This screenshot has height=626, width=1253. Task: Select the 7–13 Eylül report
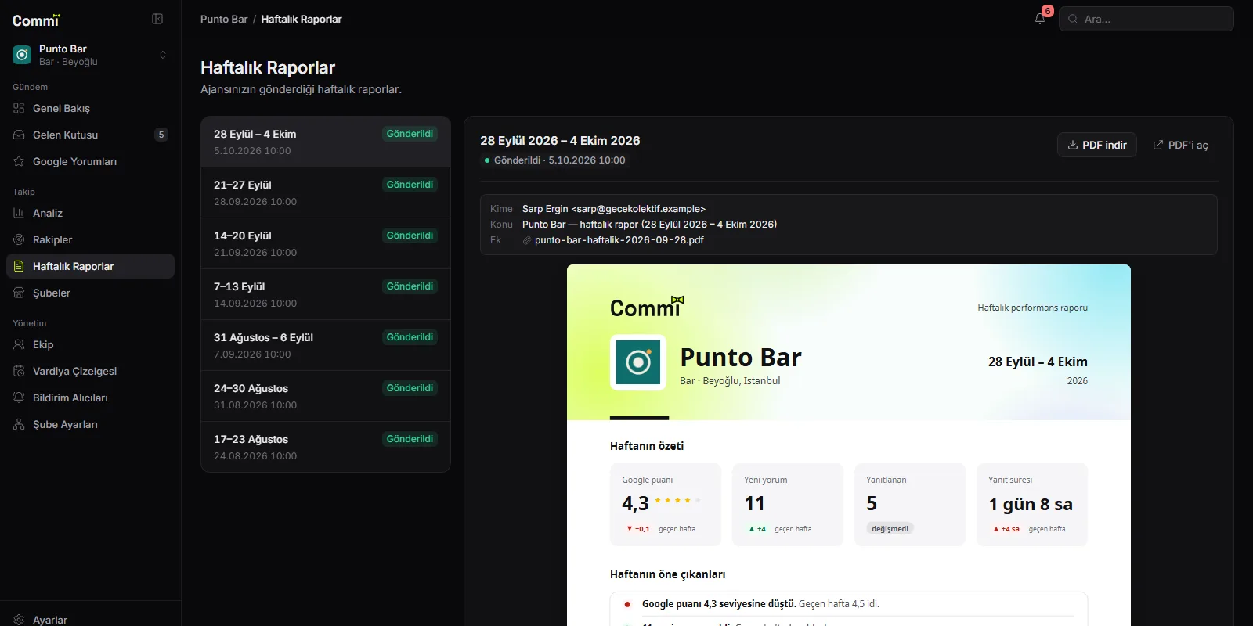pos(326,294)
